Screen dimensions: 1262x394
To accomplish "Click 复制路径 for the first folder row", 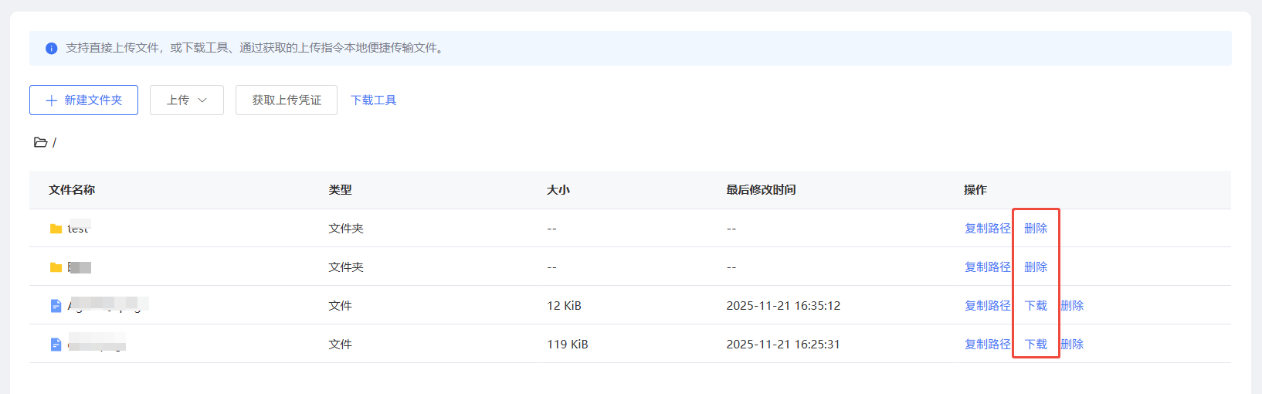I will tap(987, 229).
